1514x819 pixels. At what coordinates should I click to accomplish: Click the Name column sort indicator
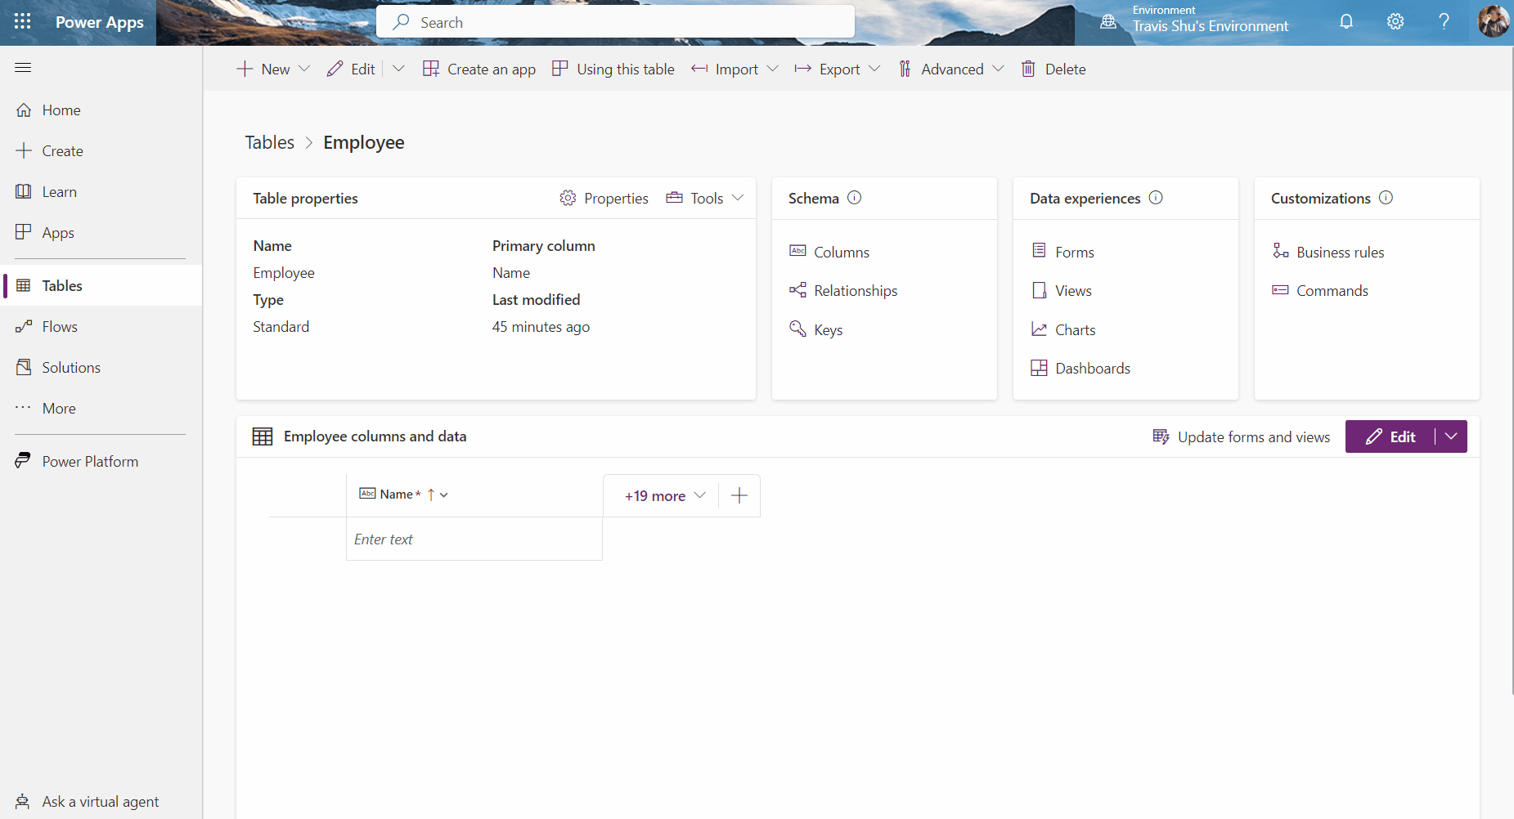(x=430, y=495)
